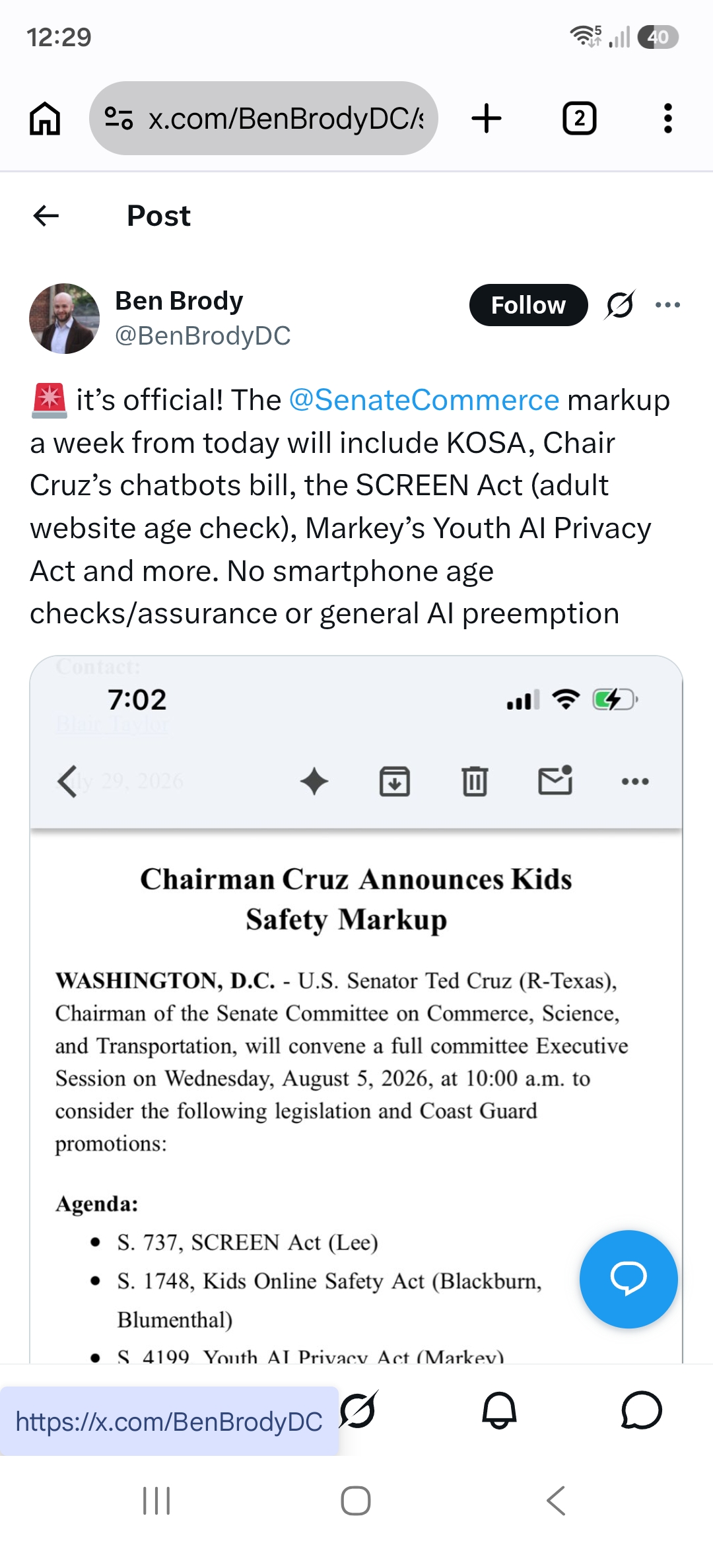Edit the x.com URL in address bar
This screenshot has height=1545, width=713.
coord(285,119)
